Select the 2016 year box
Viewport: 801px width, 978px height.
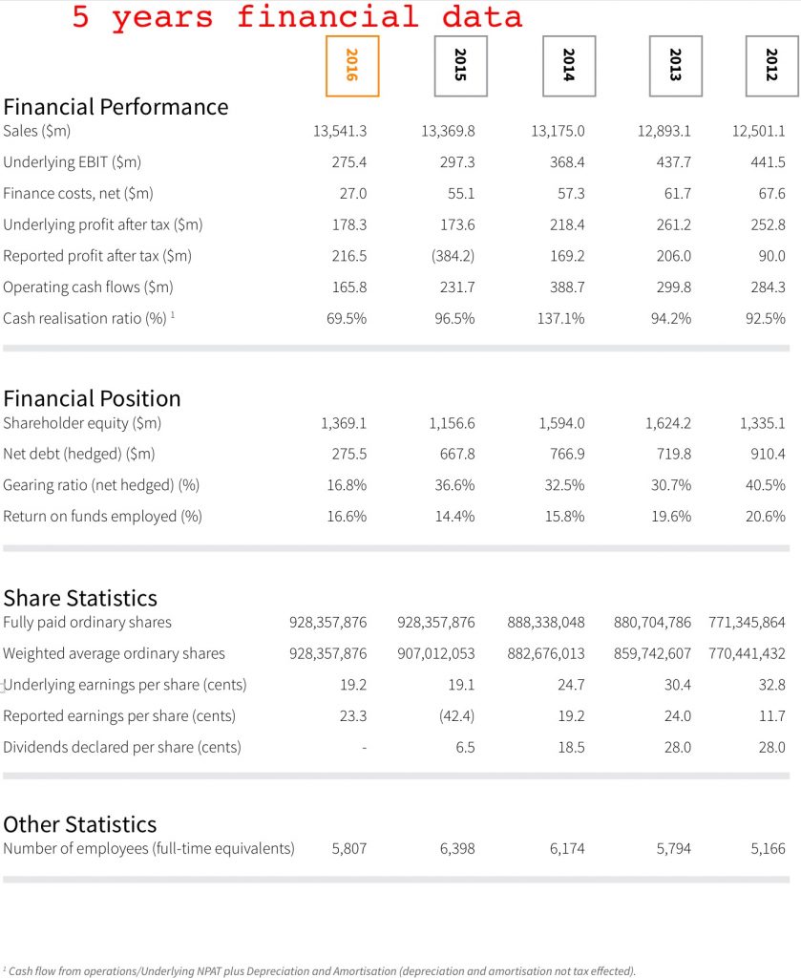tap(352, 66)
